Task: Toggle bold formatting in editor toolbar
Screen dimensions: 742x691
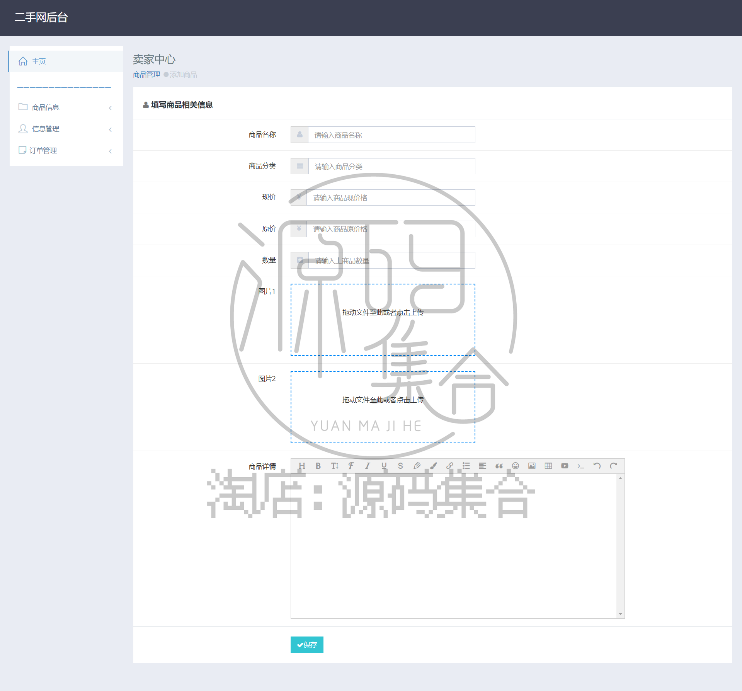Action: pos(318,466)
